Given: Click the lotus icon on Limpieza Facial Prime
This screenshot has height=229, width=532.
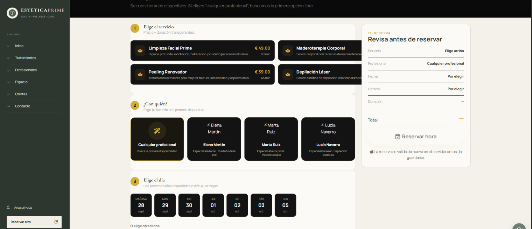Looking at the screenshot, I should 140,50.
